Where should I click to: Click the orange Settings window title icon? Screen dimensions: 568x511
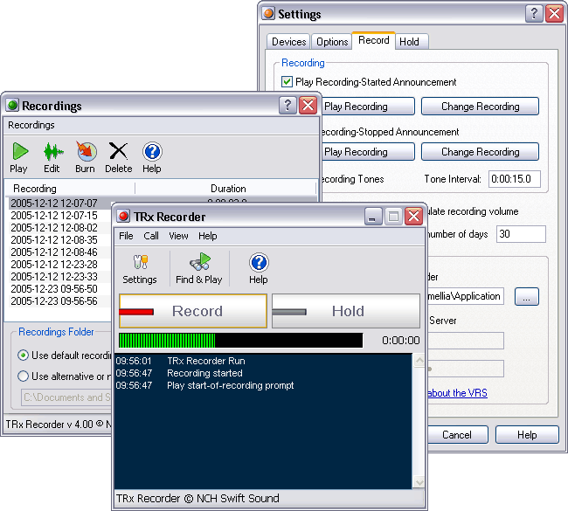(x=268, y=13)
